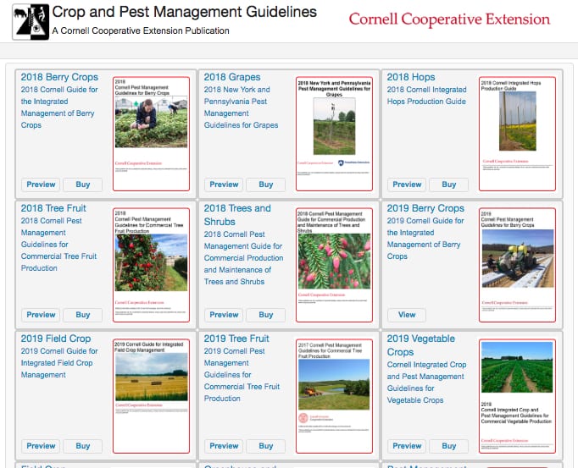Open 2018 Trees and Shrubs title link

click(x=237, y=215)
